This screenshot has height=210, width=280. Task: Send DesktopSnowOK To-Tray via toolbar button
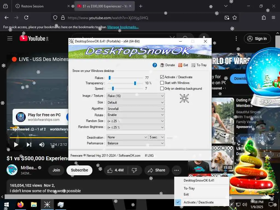(199, 65)
